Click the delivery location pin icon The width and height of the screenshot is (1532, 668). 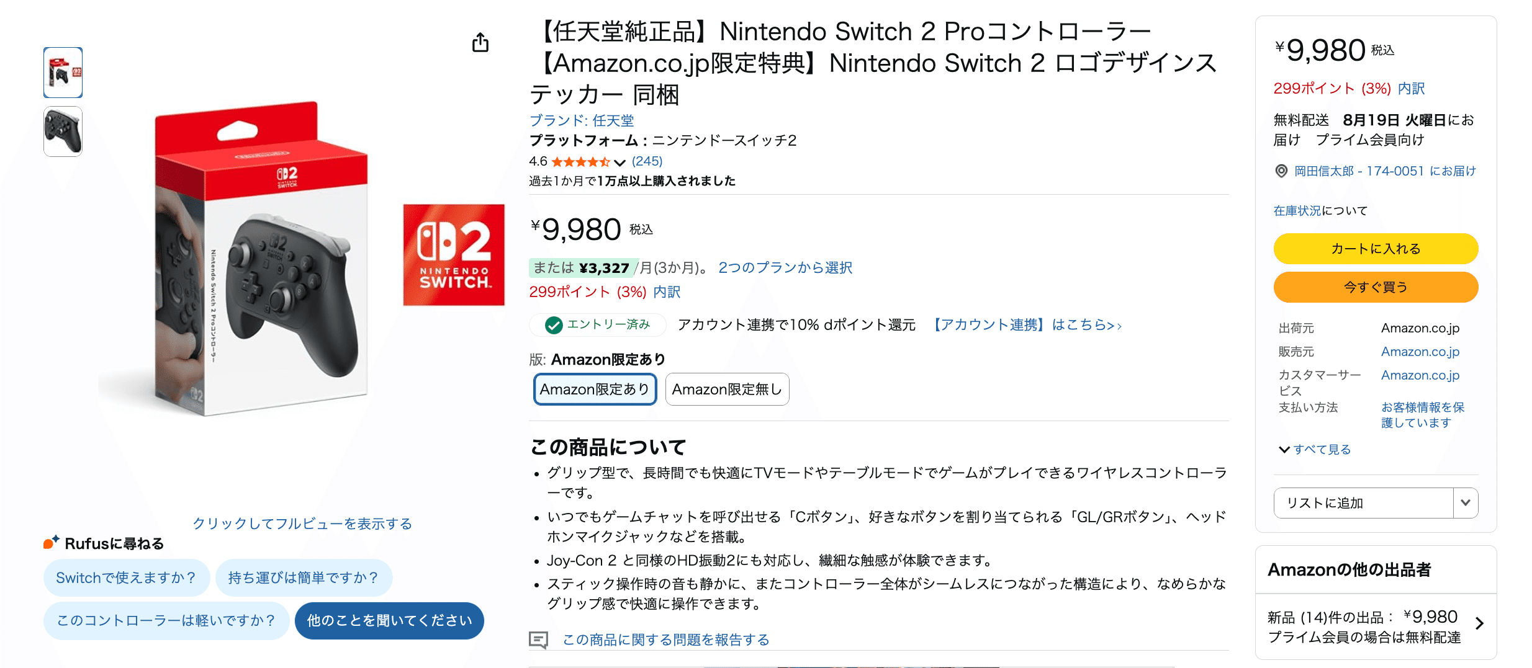click(1281, 171)
